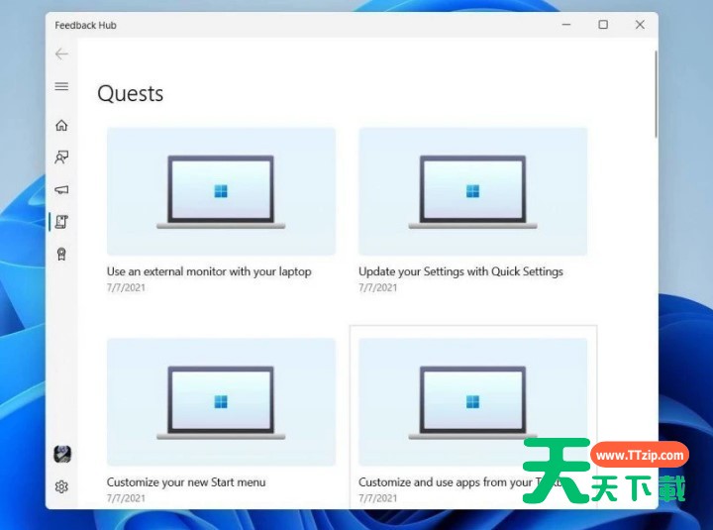Click date under Start menu quest
This screenshot has height=530, width=713.
(x=126, y=498)
